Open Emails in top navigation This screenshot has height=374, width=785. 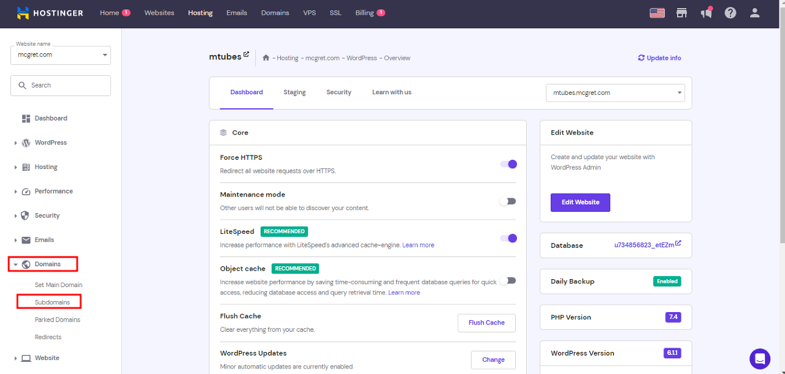click(237, 13)
